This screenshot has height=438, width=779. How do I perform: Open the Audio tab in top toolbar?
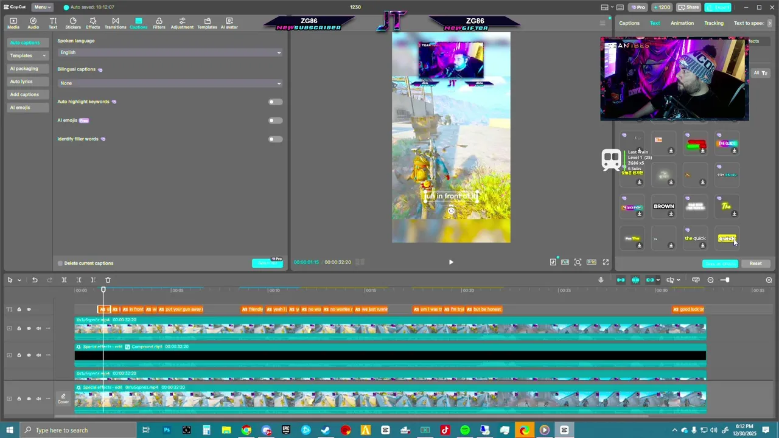[33, 23]
